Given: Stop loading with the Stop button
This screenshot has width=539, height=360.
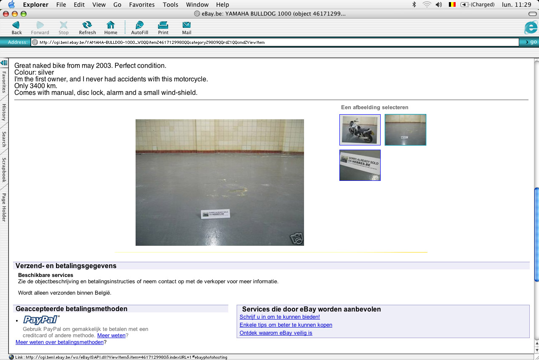Looking at the screenshot, I should tap(64, 28).
